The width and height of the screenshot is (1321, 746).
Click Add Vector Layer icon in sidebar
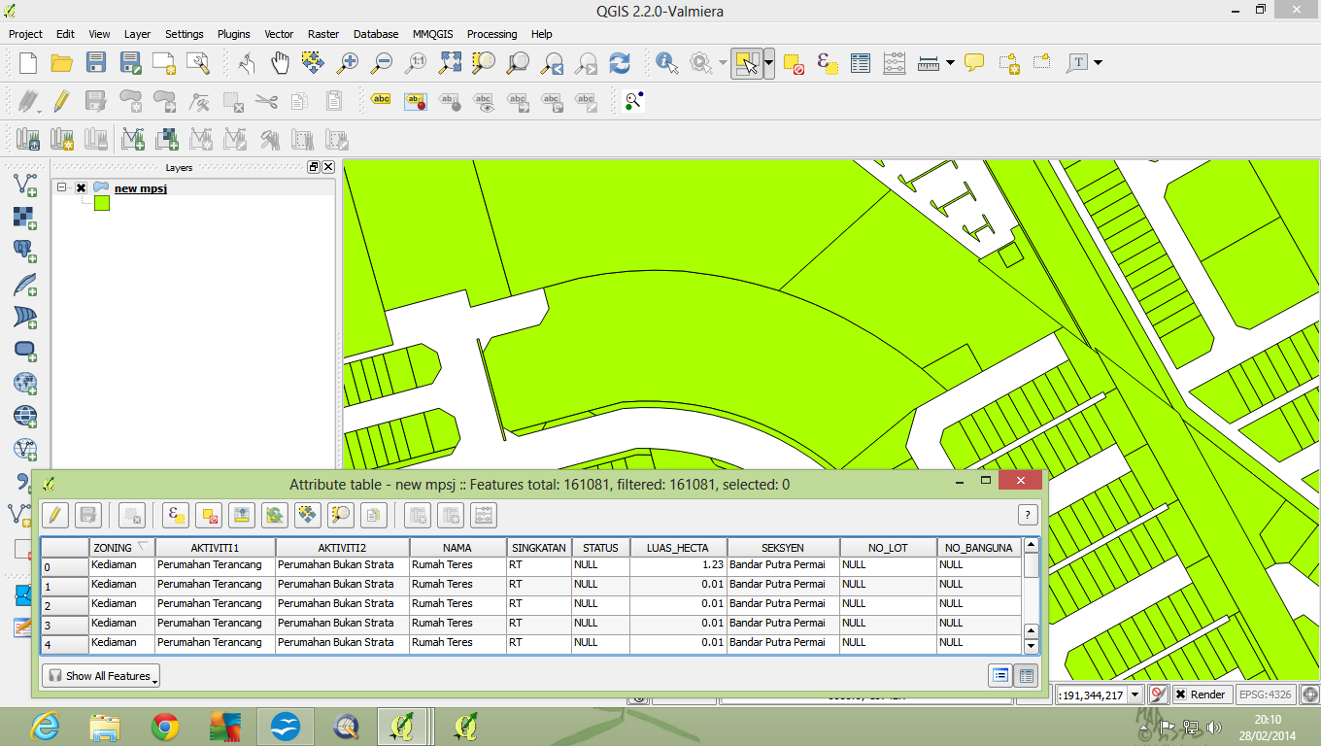pyautogui.click(x=25, y=184)
